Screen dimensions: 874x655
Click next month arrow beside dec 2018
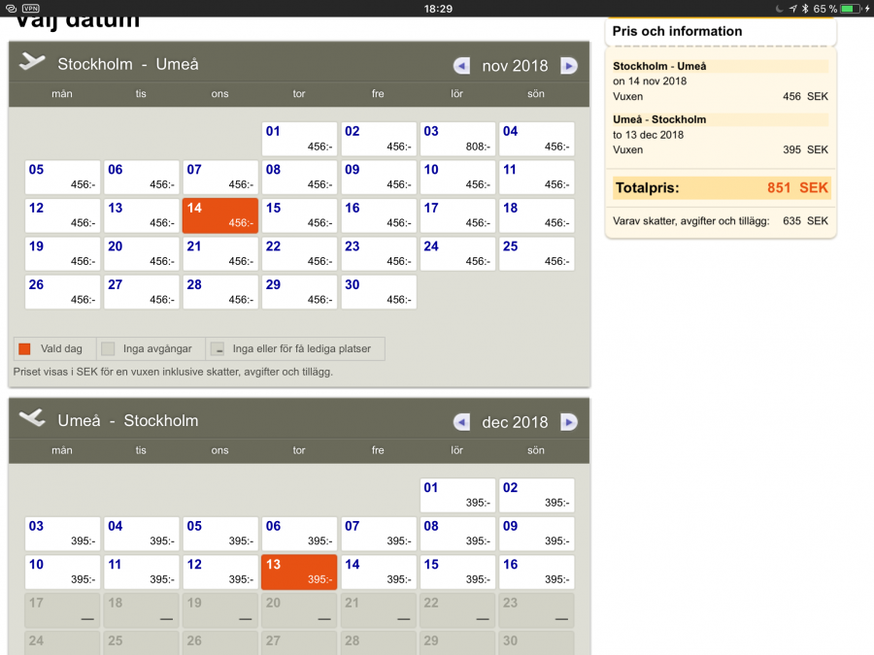[x=569, y=422]
